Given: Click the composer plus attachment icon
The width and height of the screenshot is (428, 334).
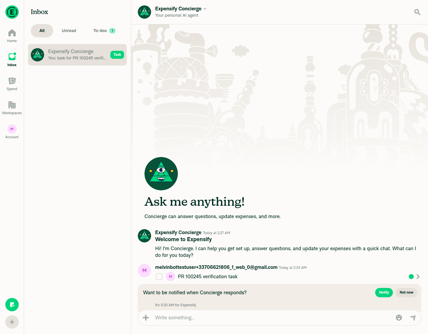Looking at the screenshot, I should coord(146,318).
